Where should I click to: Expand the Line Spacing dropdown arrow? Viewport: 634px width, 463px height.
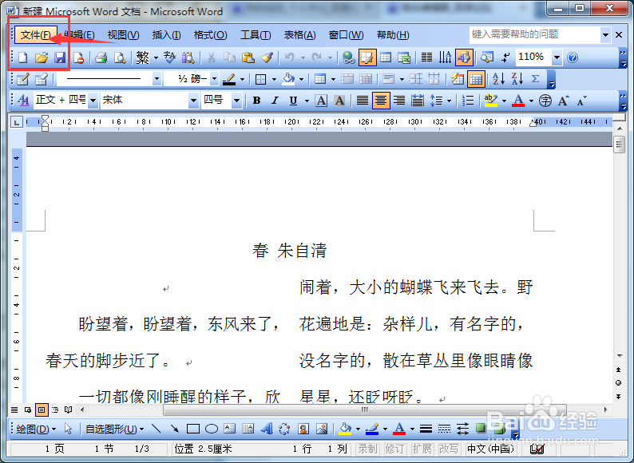pos(450,101)
